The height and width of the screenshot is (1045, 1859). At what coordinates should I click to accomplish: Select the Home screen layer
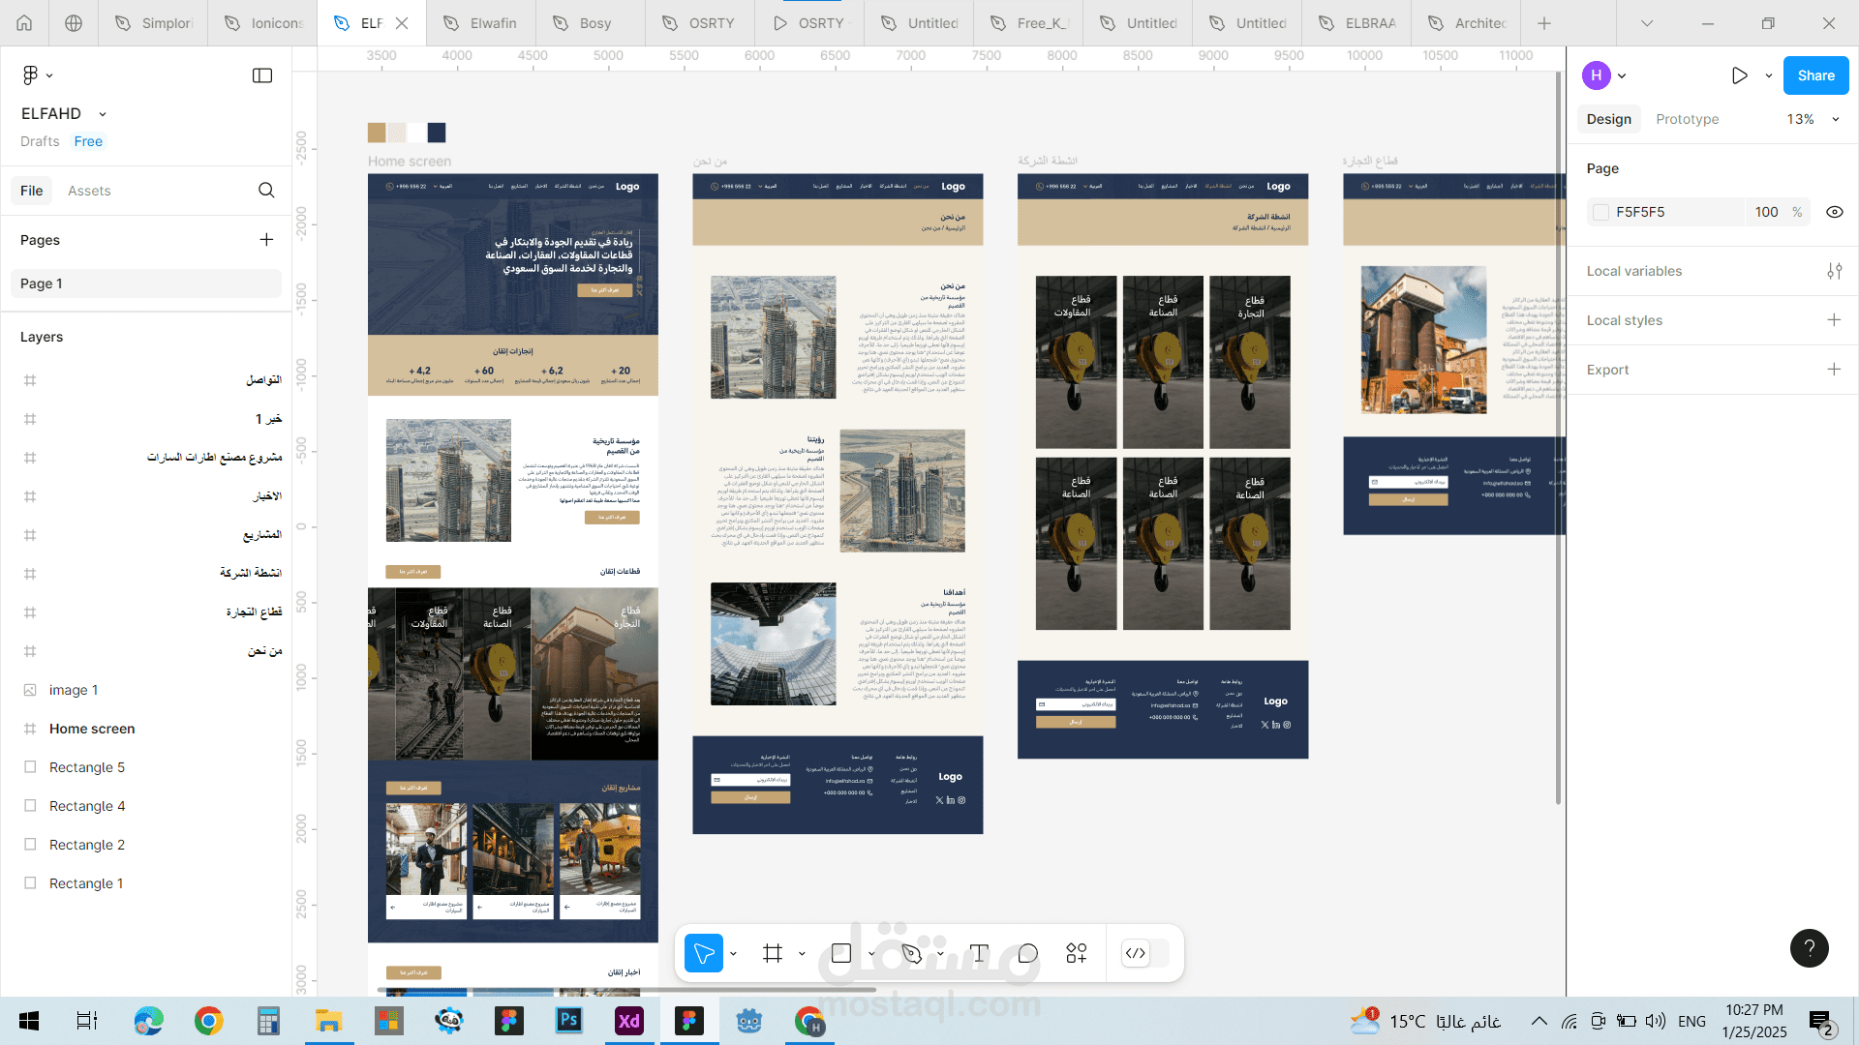coord(92,729)
